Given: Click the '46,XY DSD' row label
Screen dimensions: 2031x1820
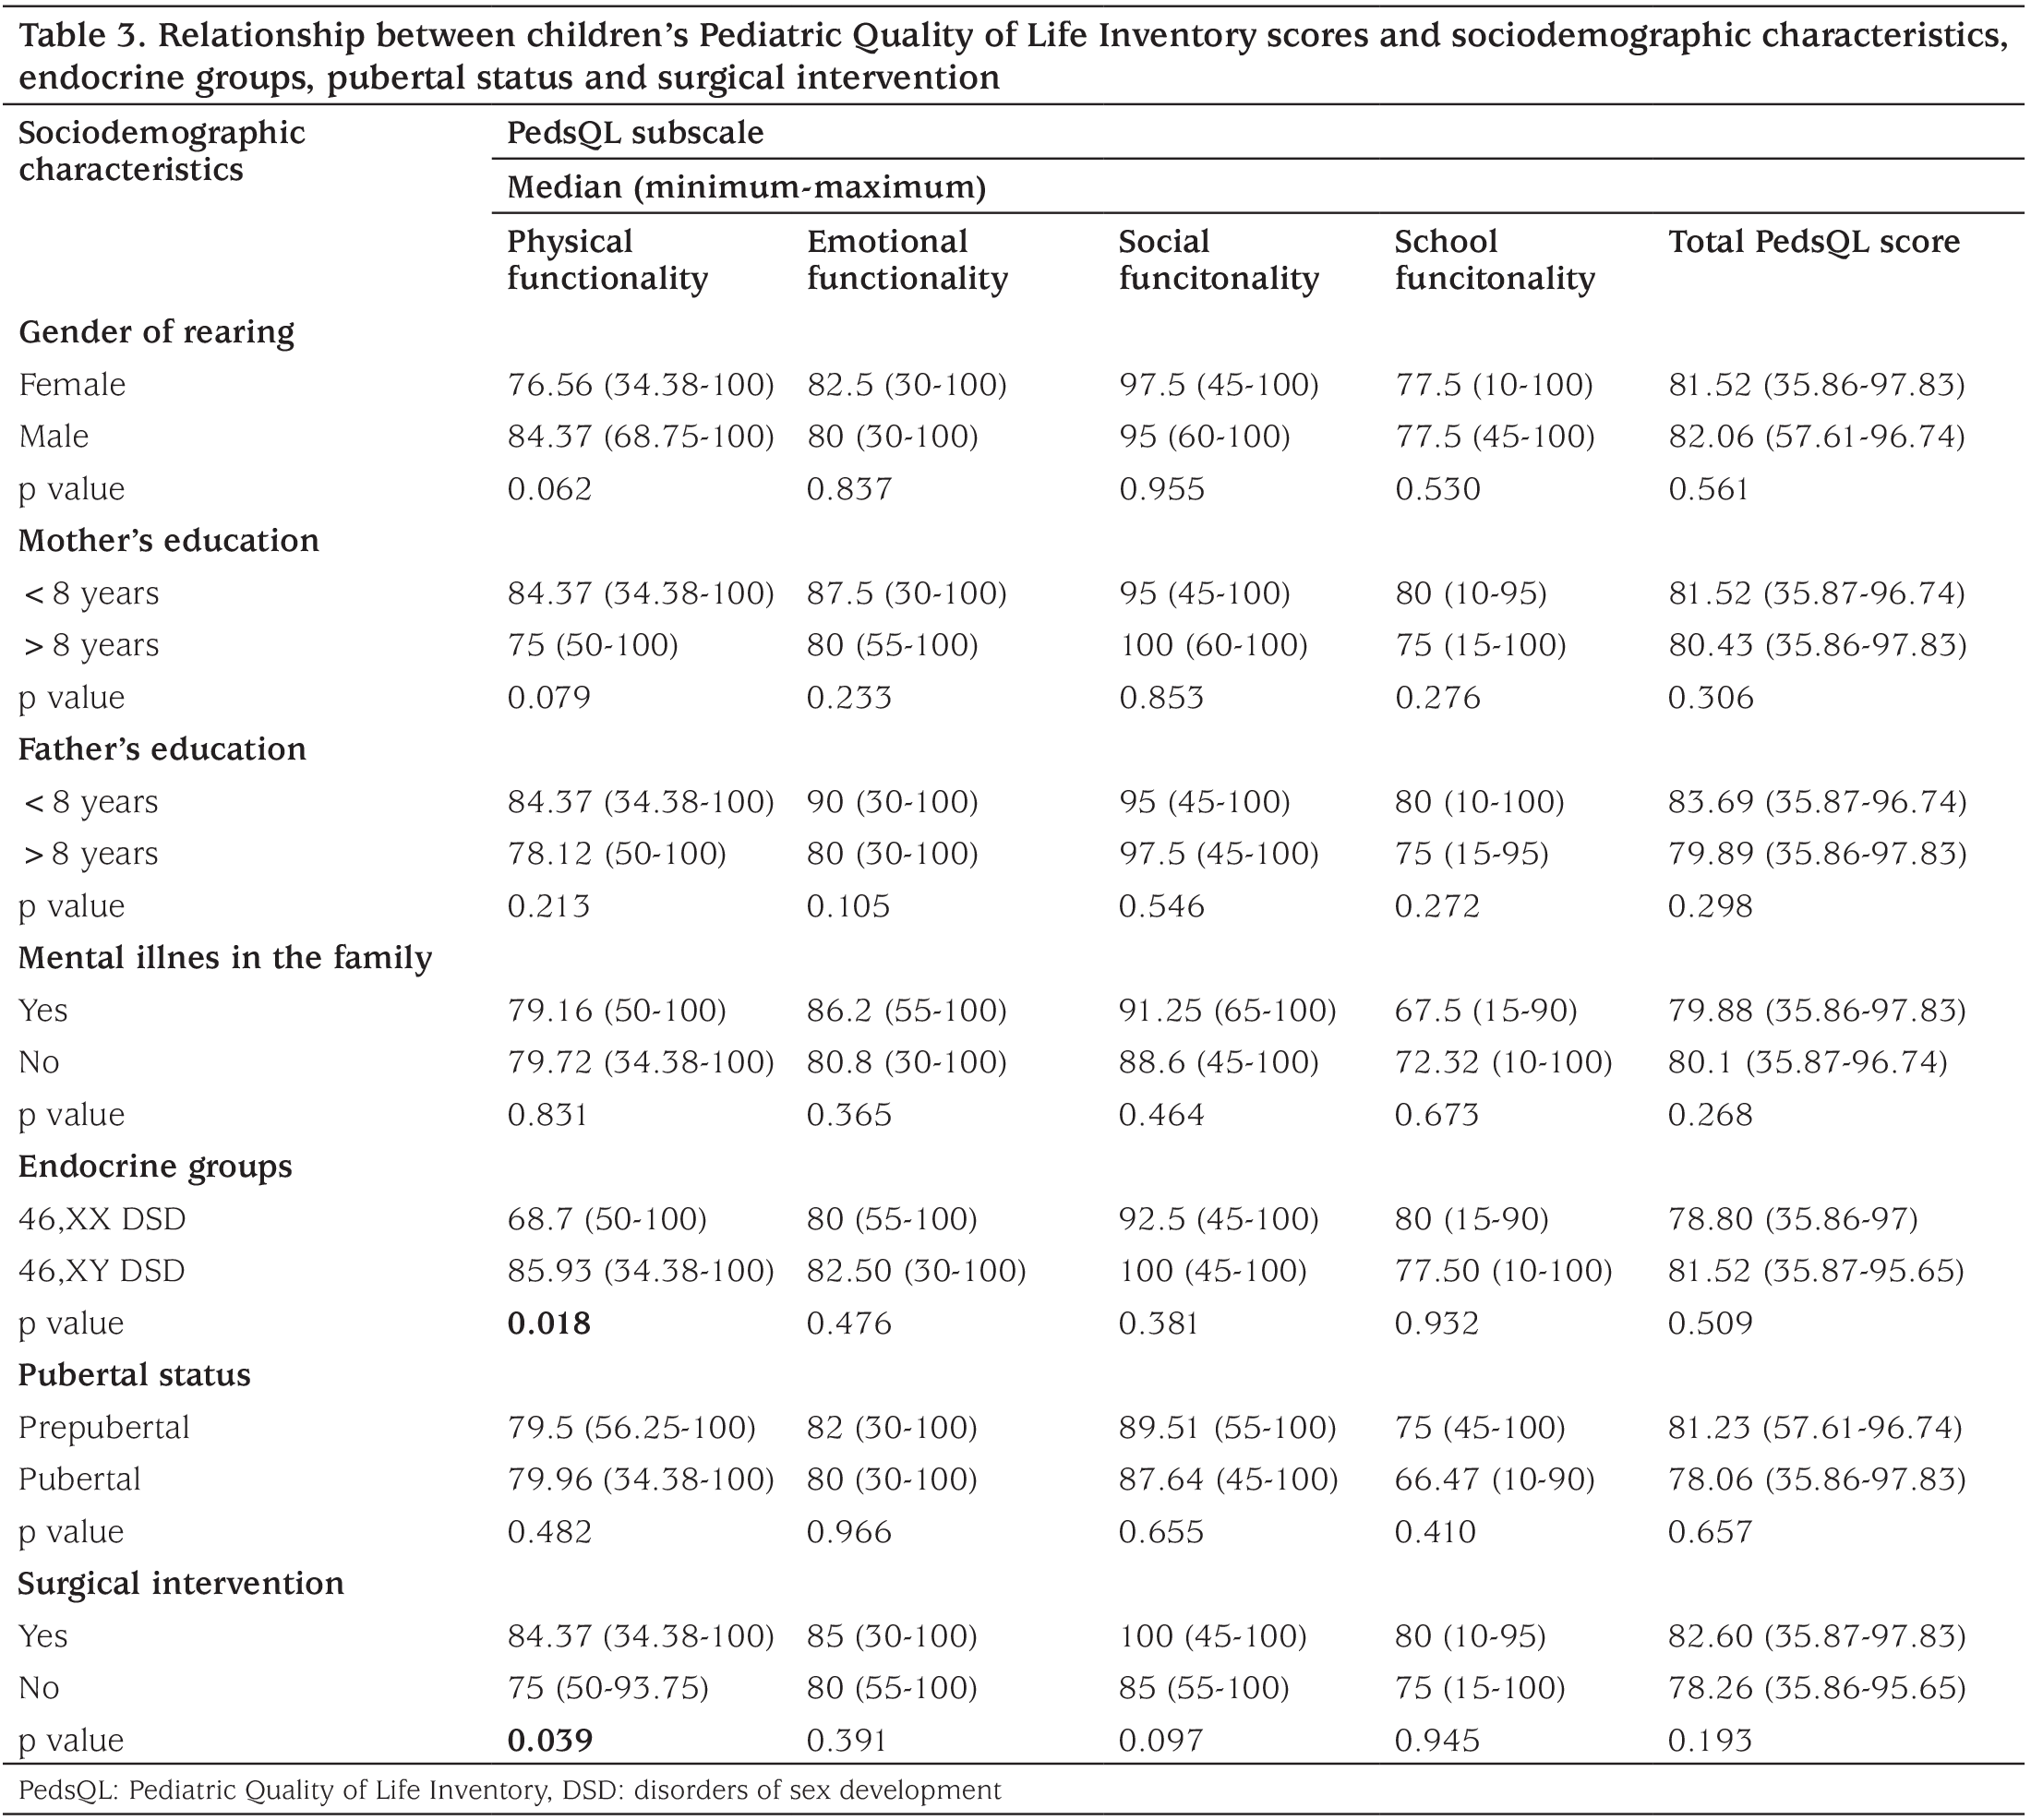Looking at the screenshot, I should [x=102, y=1271].
